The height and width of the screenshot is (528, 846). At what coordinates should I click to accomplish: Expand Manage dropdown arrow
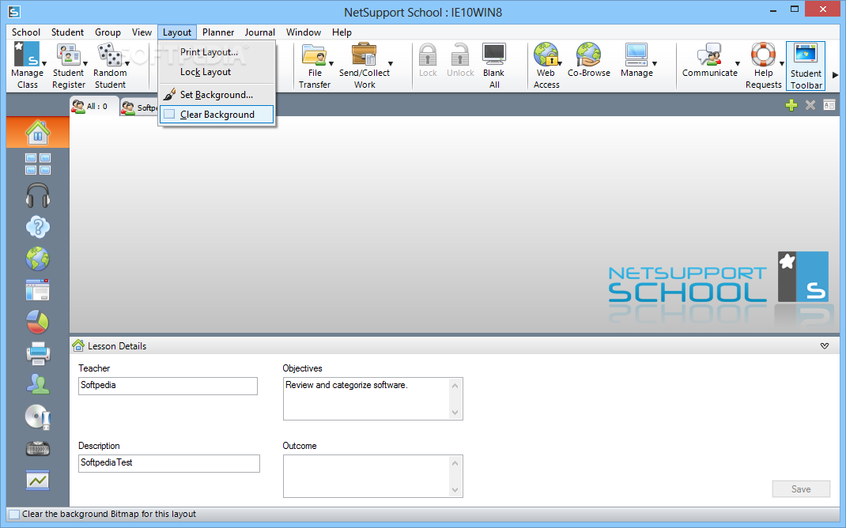(x=655, y=64)
